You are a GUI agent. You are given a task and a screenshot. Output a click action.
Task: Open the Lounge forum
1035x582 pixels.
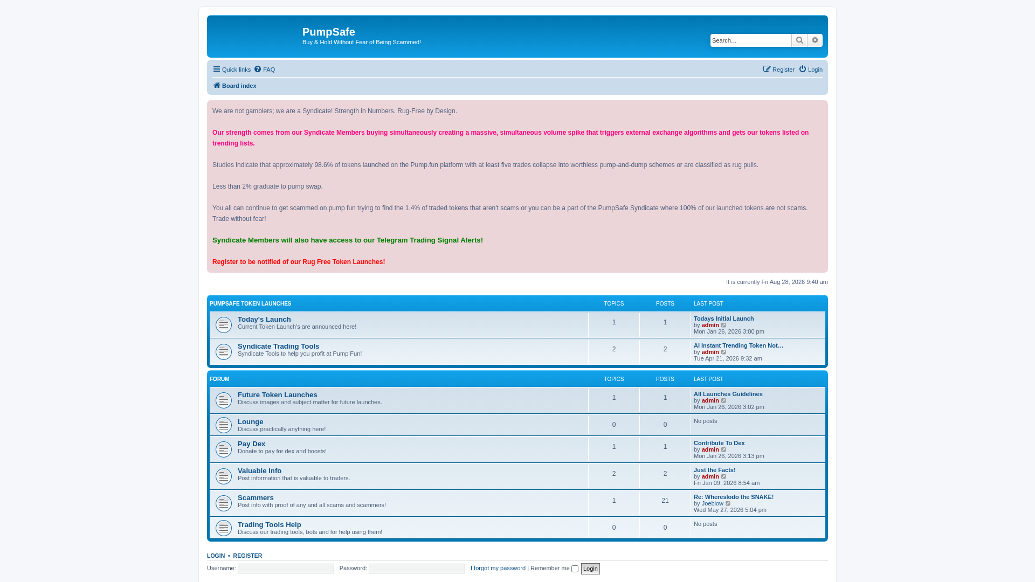[x=250, y=422]
